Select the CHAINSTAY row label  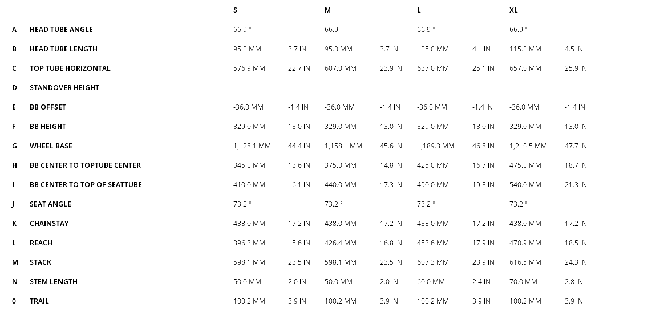coord(49,224)
